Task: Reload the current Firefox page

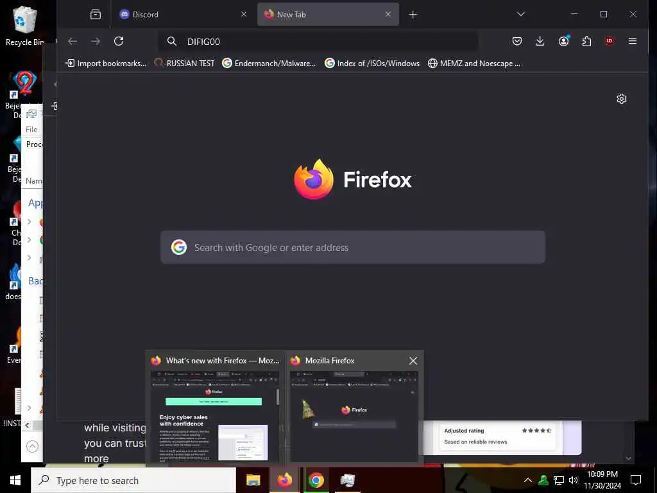Action: (x=119, y=41)
